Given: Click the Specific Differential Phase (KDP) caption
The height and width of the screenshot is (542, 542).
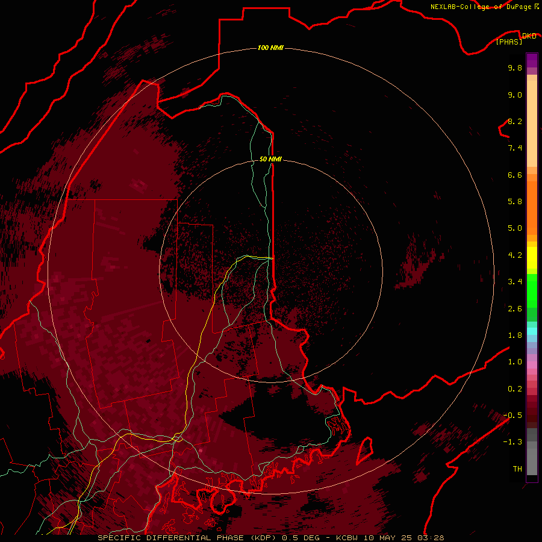Looking at the screenshot, I should pos(187,538).
